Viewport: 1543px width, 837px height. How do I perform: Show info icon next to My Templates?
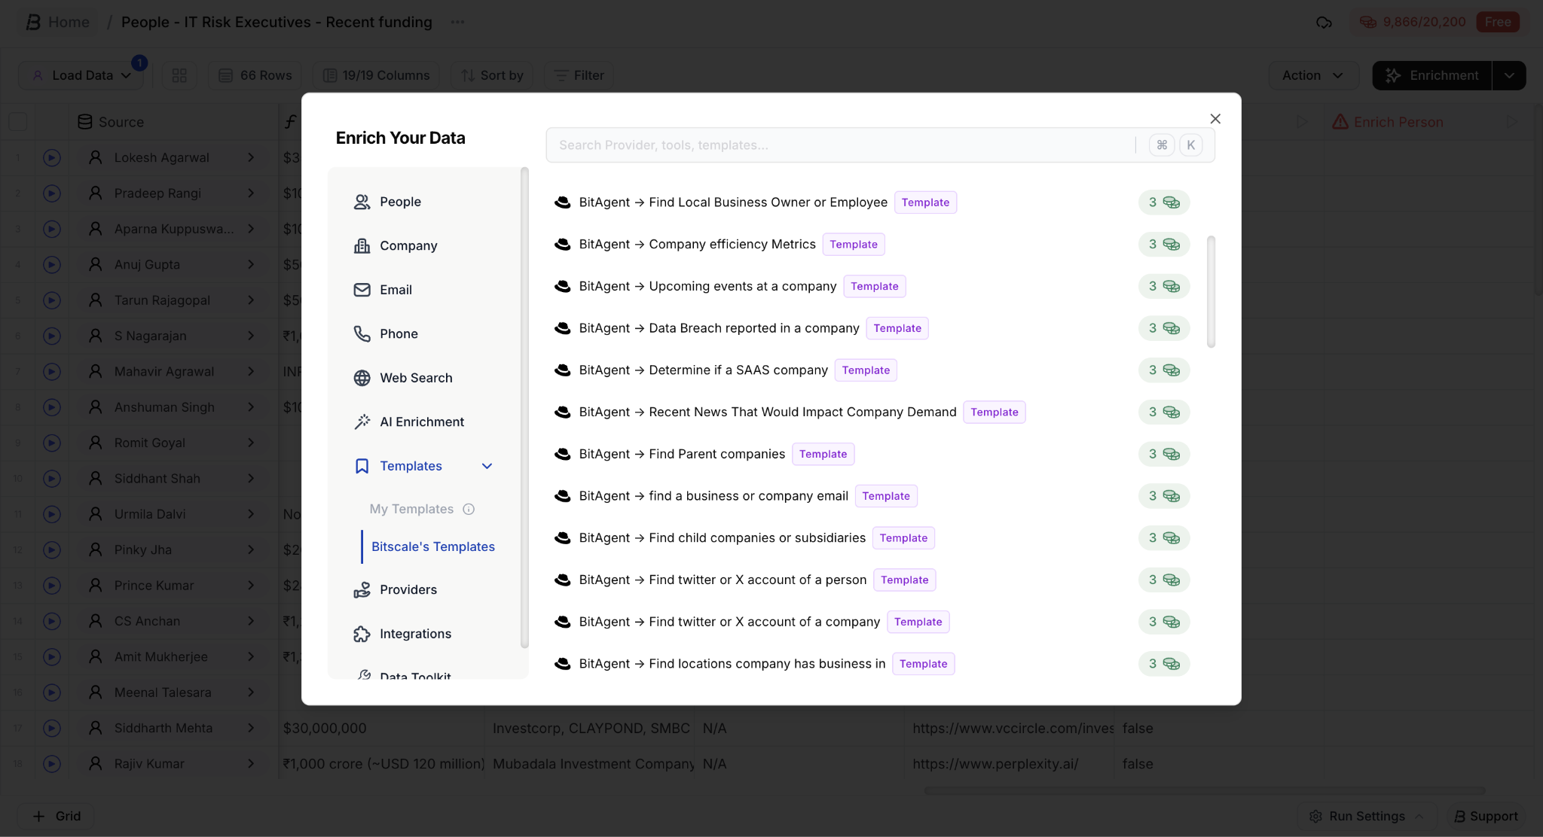coord(469,509)
